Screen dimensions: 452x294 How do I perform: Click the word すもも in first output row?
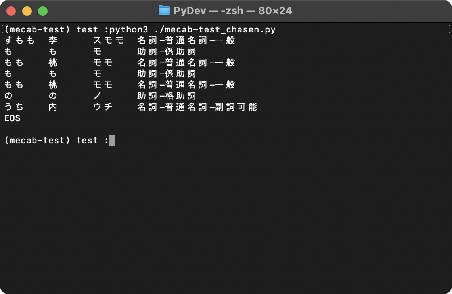coord(19,40)
